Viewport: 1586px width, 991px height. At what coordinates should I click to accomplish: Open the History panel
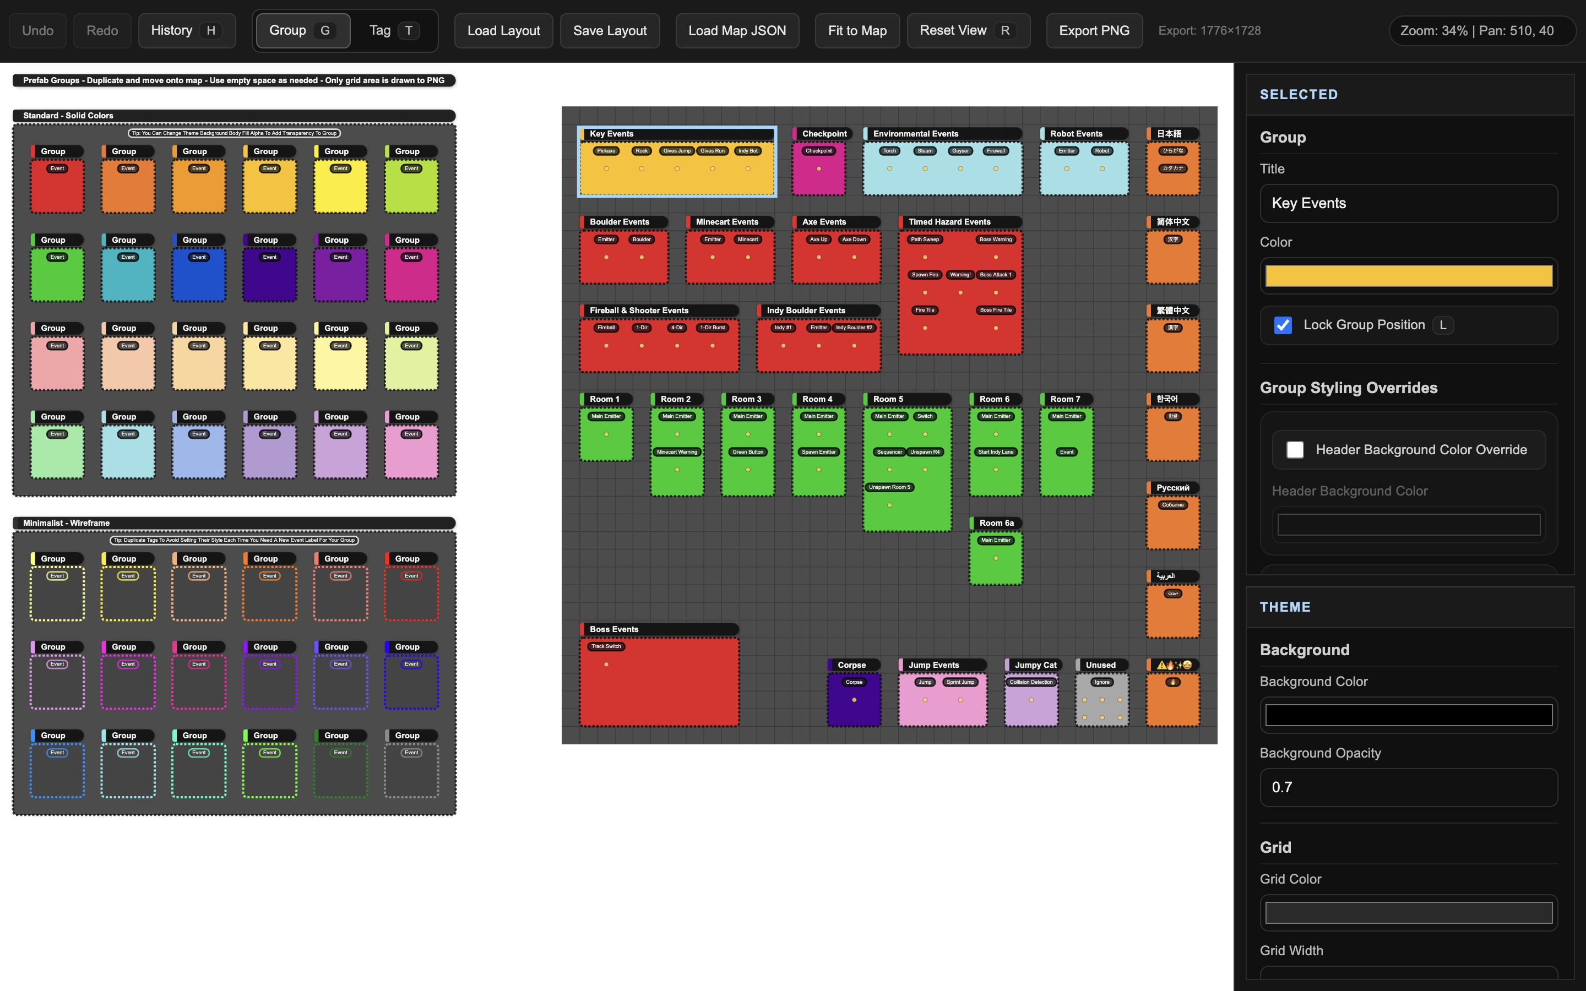[186, 31]
